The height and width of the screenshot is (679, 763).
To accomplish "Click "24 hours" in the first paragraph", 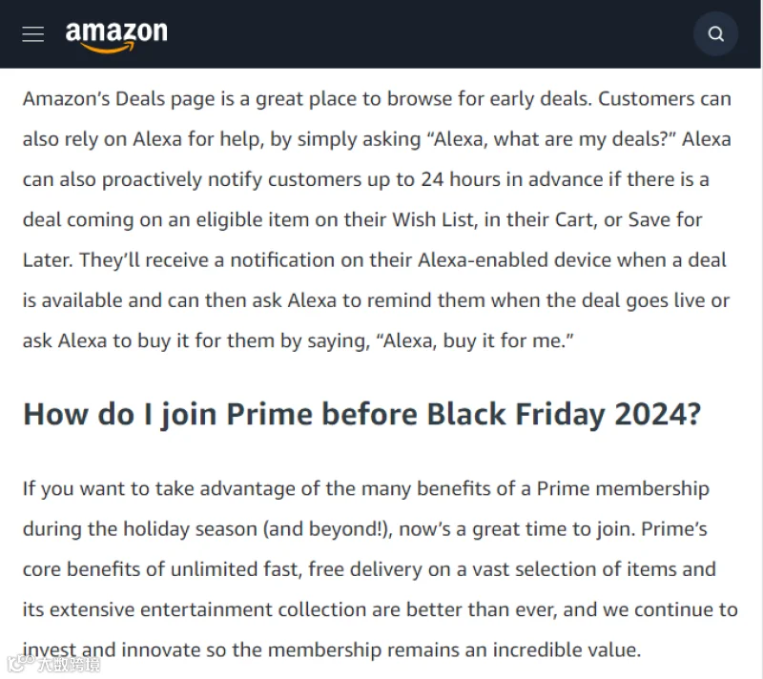I will (x=461, y=179).
